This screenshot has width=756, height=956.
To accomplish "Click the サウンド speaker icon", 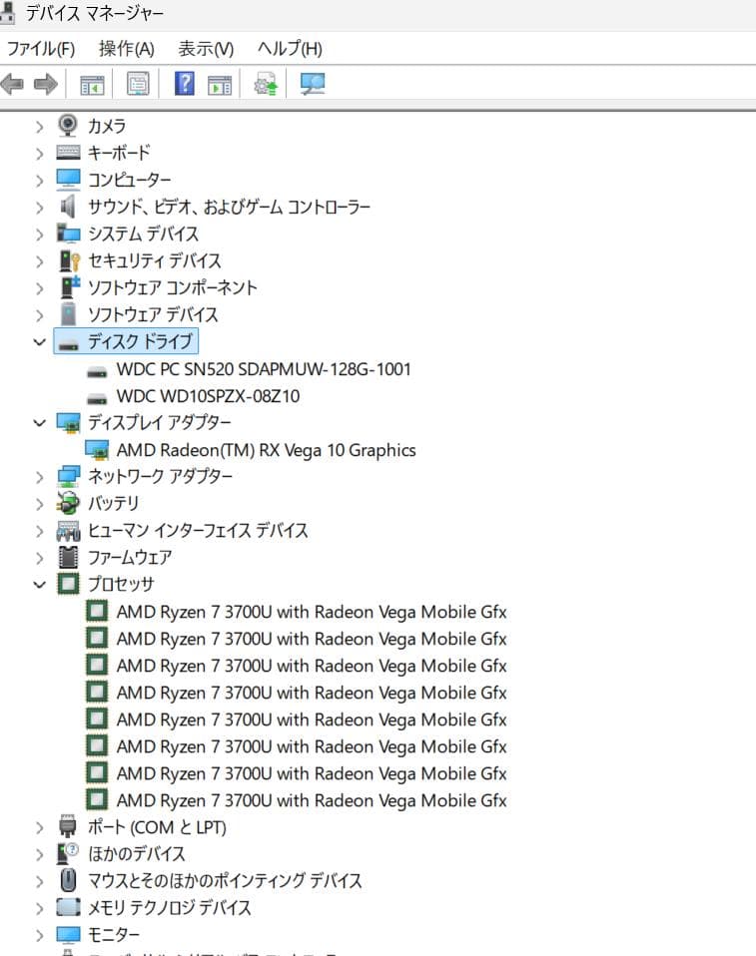I will click(68, 207).
